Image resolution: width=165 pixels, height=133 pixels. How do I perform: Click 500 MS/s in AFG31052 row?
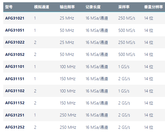pyautogui.click(x=127, y=54)
